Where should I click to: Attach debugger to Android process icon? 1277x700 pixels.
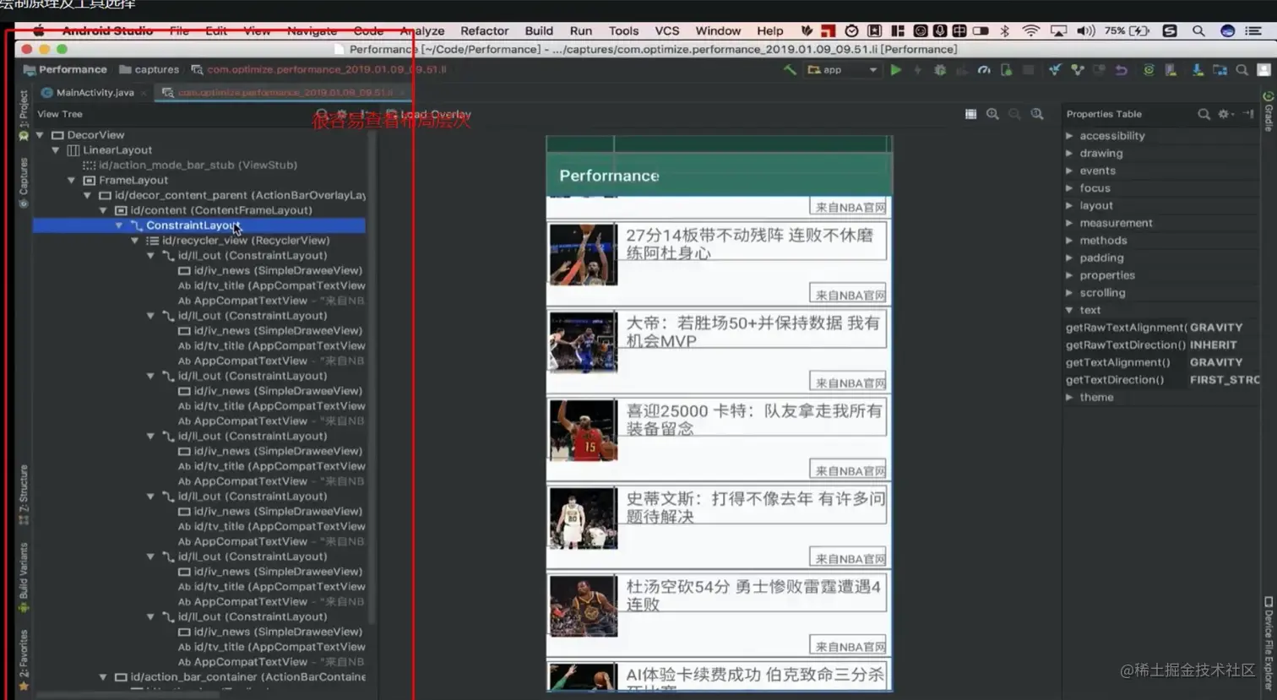coord(1007,70)
